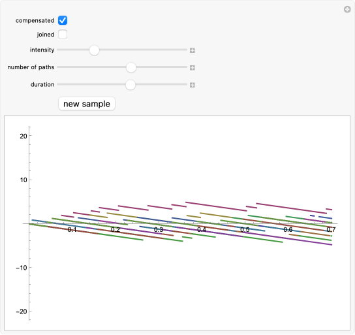Click the number of paths slider thumb
This screenshot has height=335, width=355.
(131, 67)
